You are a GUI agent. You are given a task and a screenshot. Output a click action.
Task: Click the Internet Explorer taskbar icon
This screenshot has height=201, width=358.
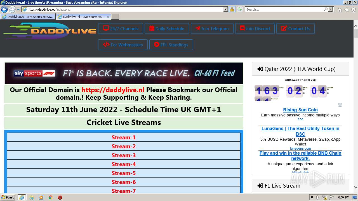(x=22, y=197)
